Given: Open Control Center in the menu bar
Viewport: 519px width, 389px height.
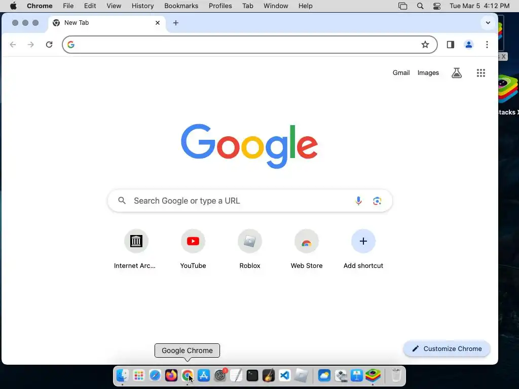Looking at the screenshot, I should click(x=437, y=6).
